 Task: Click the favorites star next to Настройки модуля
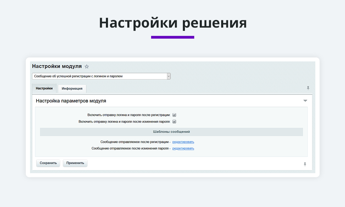[x=87, y=67]
